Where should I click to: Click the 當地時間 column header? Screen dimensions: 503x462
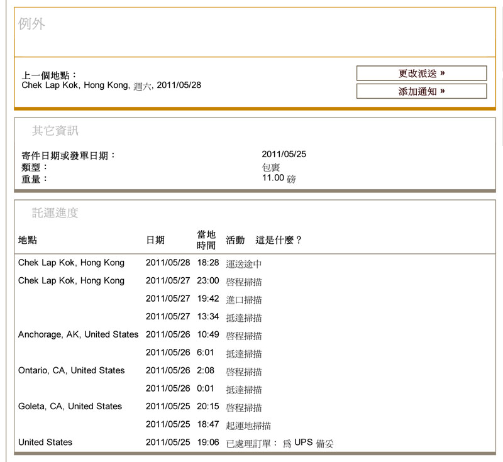[x=206, y=240]
